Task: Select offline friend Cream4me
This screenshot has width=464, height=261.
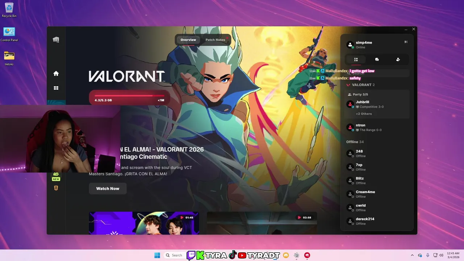Action: click(377, 194)
